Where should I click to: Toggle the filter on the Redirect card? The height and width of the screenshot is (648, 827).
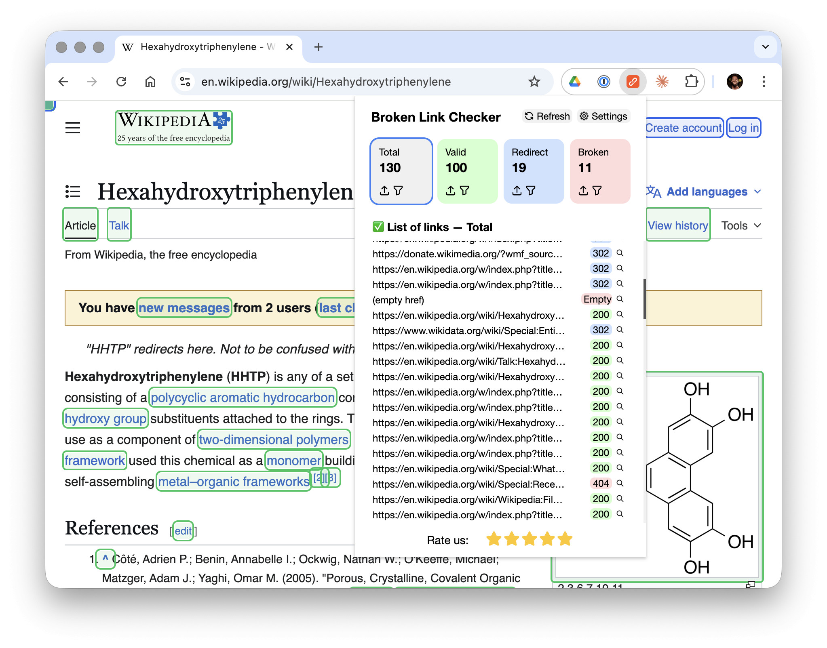(531, 190)
